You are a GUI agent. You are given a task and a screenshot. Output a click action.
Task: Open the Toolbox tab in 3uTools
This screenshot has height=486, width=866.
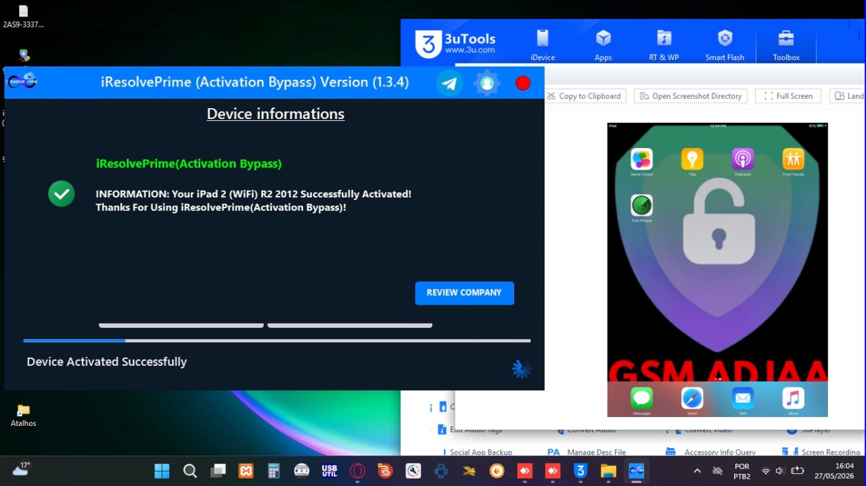[786, 45]
